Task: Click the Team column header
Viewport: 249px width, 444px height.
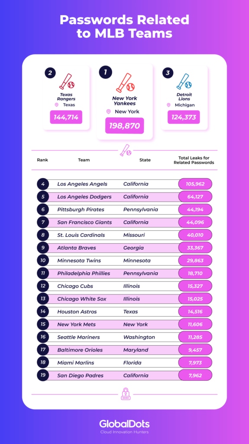Action: point(84,160)
